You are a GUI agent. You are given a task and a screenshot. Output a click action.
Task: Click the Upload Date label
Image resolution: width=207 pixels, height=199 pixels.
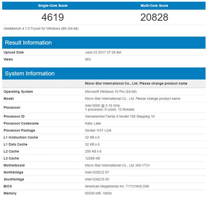click(14, 52)
